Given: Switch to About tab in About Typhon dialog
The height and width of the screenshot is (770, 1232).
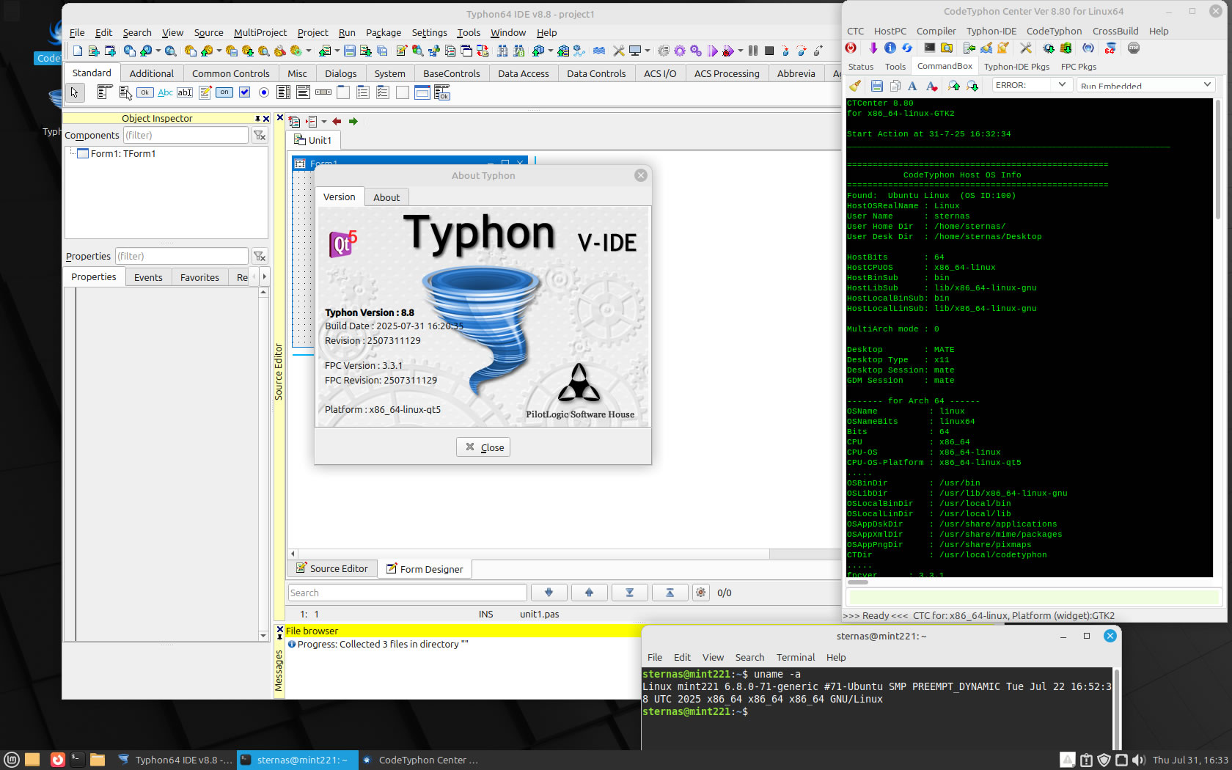Looking at the screenshot, I should click(386, 197).
